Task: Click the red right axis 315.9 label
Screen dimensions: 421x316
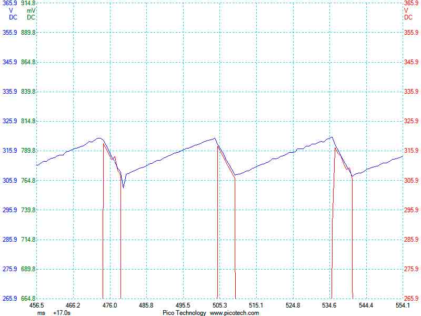Action: (x=411, y=151)
